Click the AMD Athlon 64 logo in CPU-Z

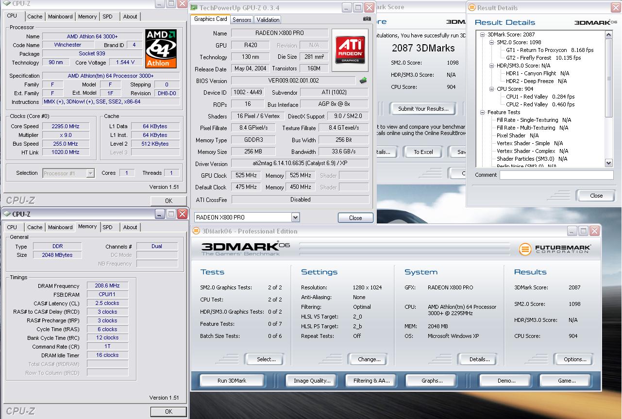tap(161, 49)
